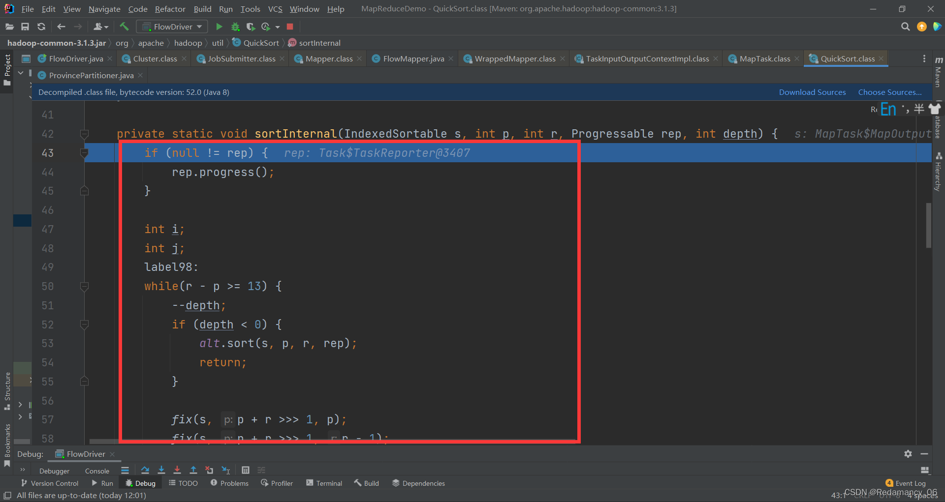The height and width of the screenshot is (502, 945).
Task: Click the editor vertical scrollbar thumb
Action: click(928, 225)
